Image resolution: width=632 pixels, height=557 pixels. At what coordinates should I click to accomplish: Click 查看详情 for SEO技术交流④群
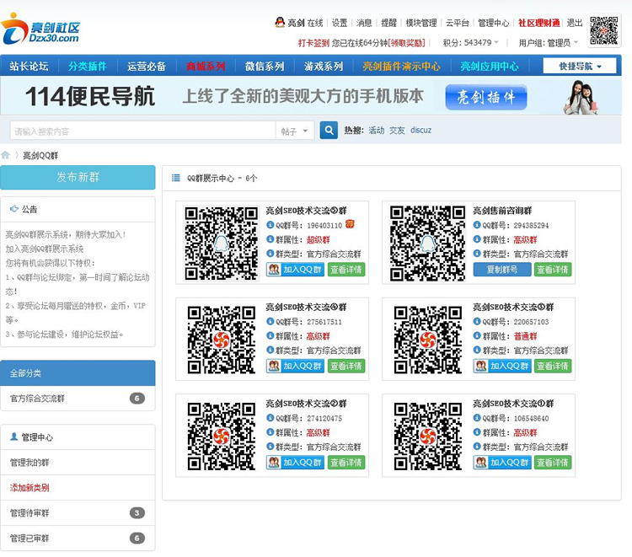(x=346, y=366)
